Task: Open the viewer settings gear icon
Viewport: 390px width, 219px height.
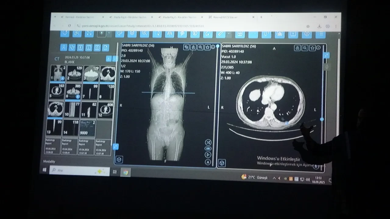Action: [307, 34]
